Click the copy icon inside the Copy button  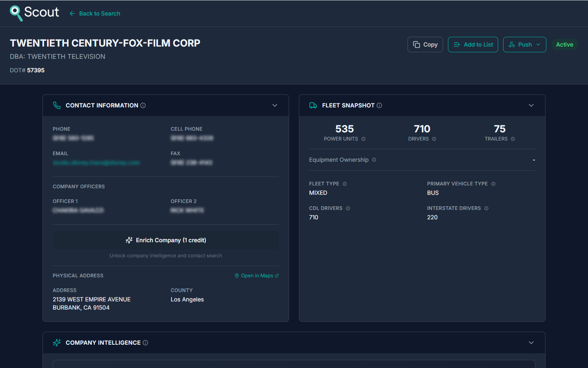tap(416, 44)
